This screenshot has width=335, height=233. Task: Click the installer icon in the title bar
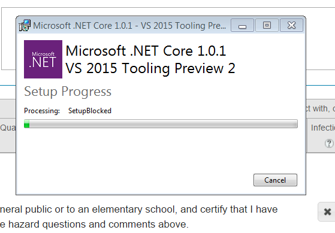click(25, 26)
